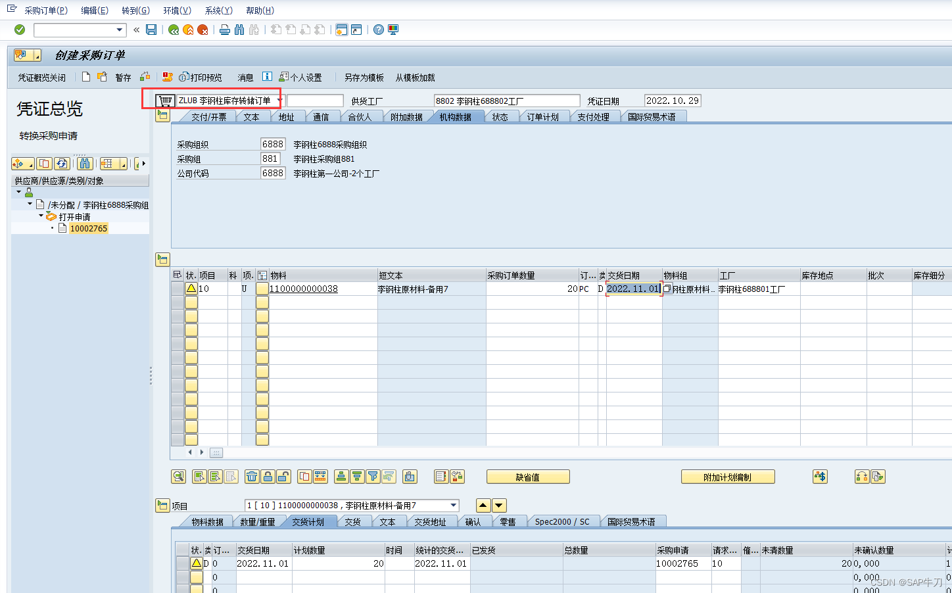Collapse the item detail toggle beside 项目
952x593 pixels.
162,506
